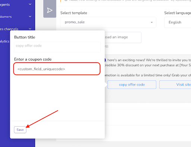The height and width of the screenshot is (147, 191).
Task: Click the copy offer code preview button
Action: [132, 84]
